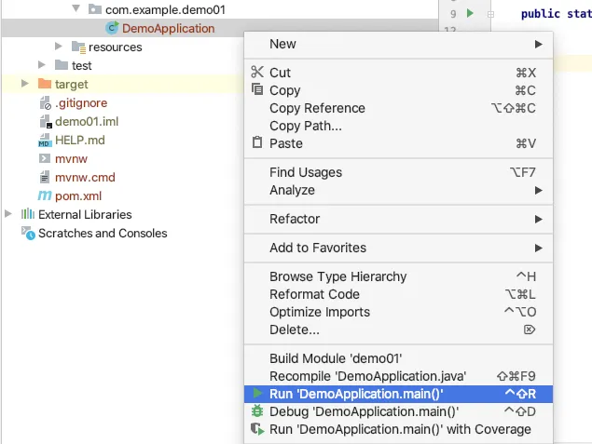Screen dimensions: 592x444
Task: Click the Copy icon in context menu
Action: (x=257, y=90)
